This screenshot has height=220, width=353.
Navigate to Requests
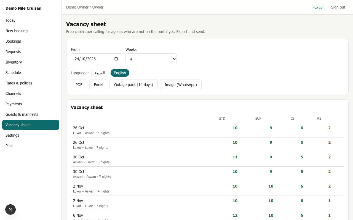point(31,52)
